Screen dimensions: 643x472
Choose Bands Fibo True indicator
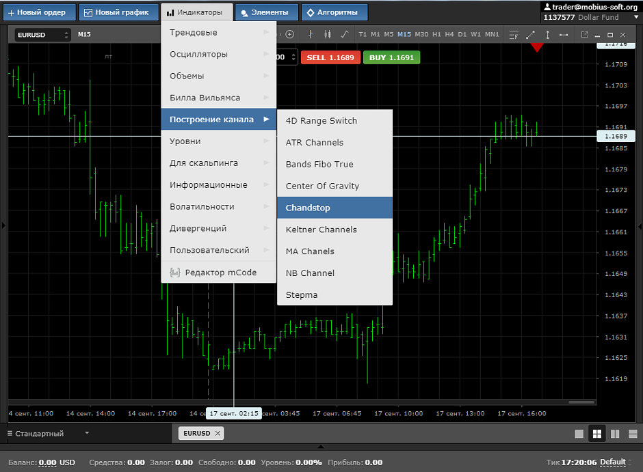click(x=334, y=164)
